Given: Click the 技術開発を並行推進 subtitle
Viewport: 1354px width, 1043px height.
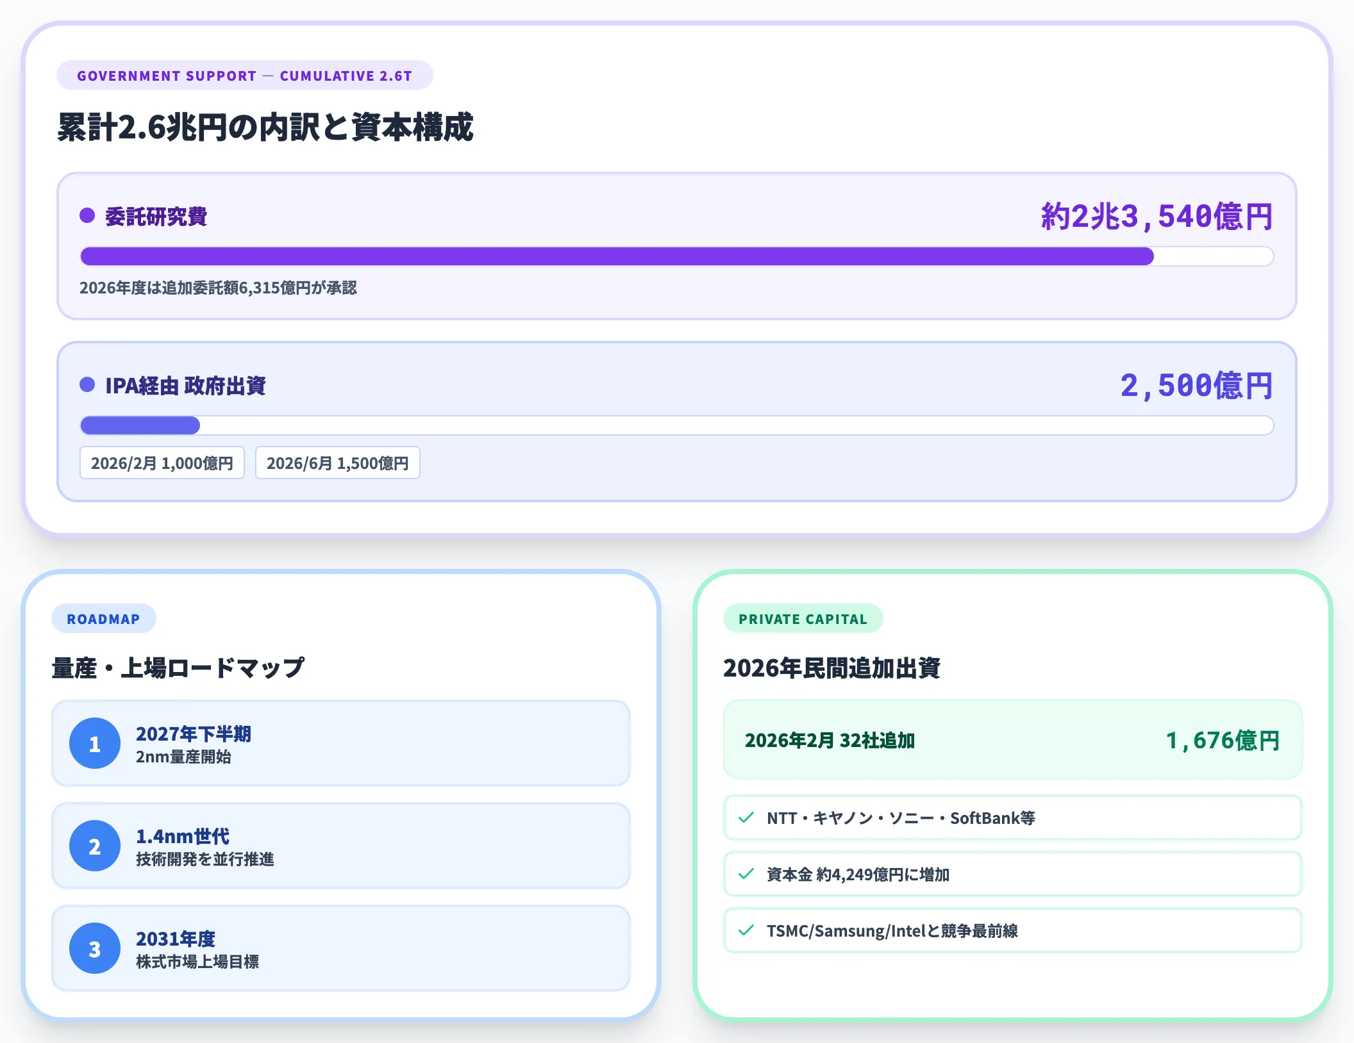Looking at the screenshot, I should click(205, 859).
